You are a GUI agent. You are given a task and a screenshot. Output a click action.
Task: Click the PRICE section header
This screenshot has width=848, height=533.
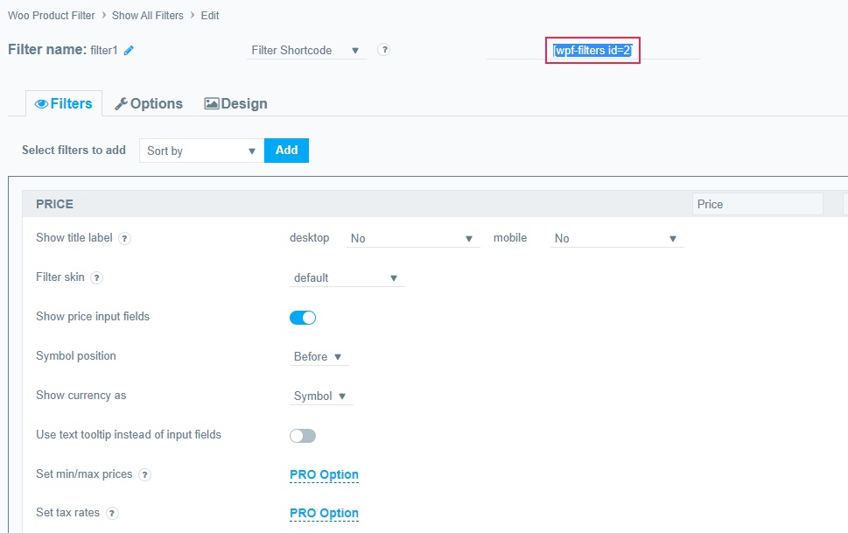(x=54, y=205)
